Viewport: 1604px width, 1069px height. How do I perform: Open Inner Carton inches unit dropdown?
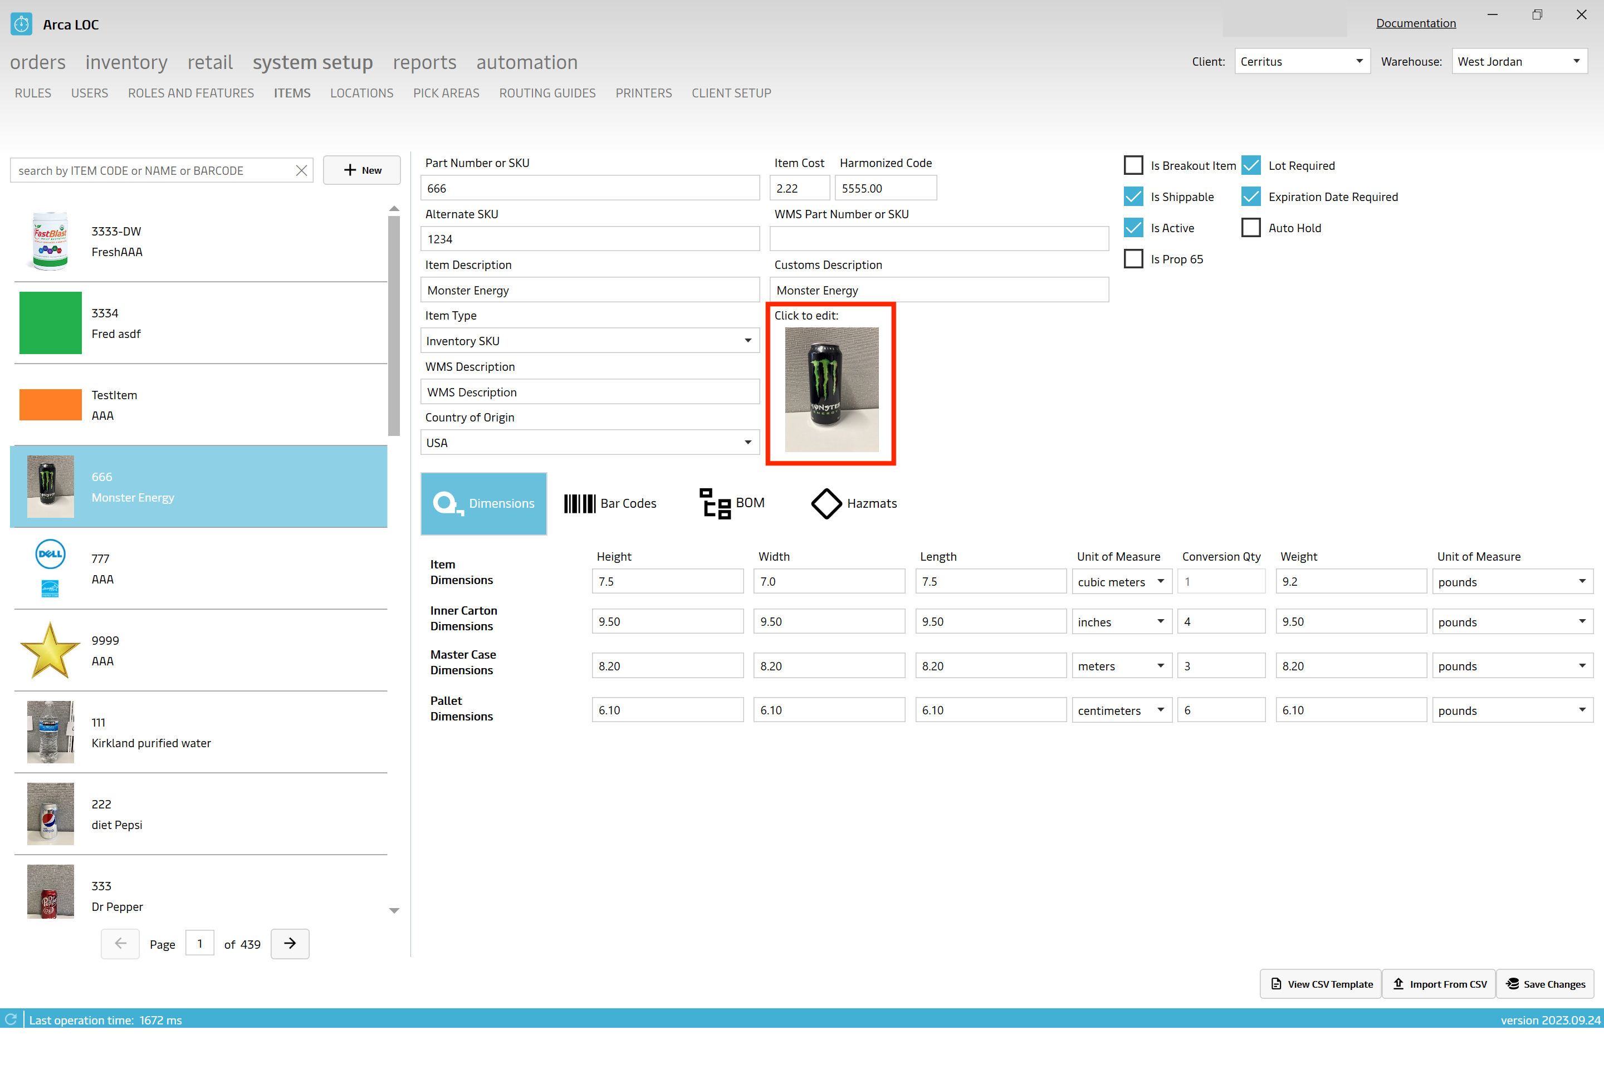[1122, 622]
